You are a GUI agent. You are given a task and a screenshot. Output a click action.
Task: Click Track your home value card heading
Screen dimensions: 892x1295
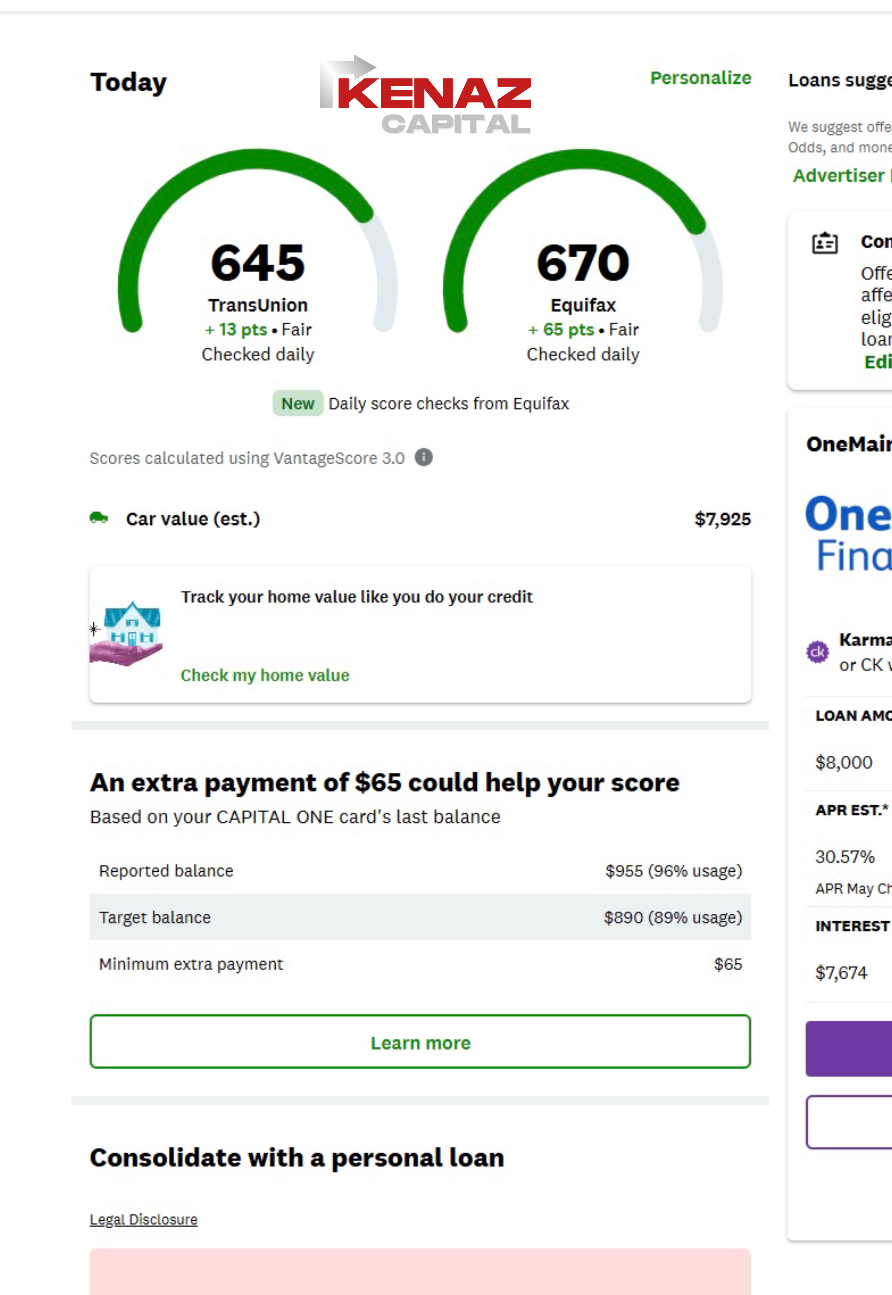click(x=357, y=597)
